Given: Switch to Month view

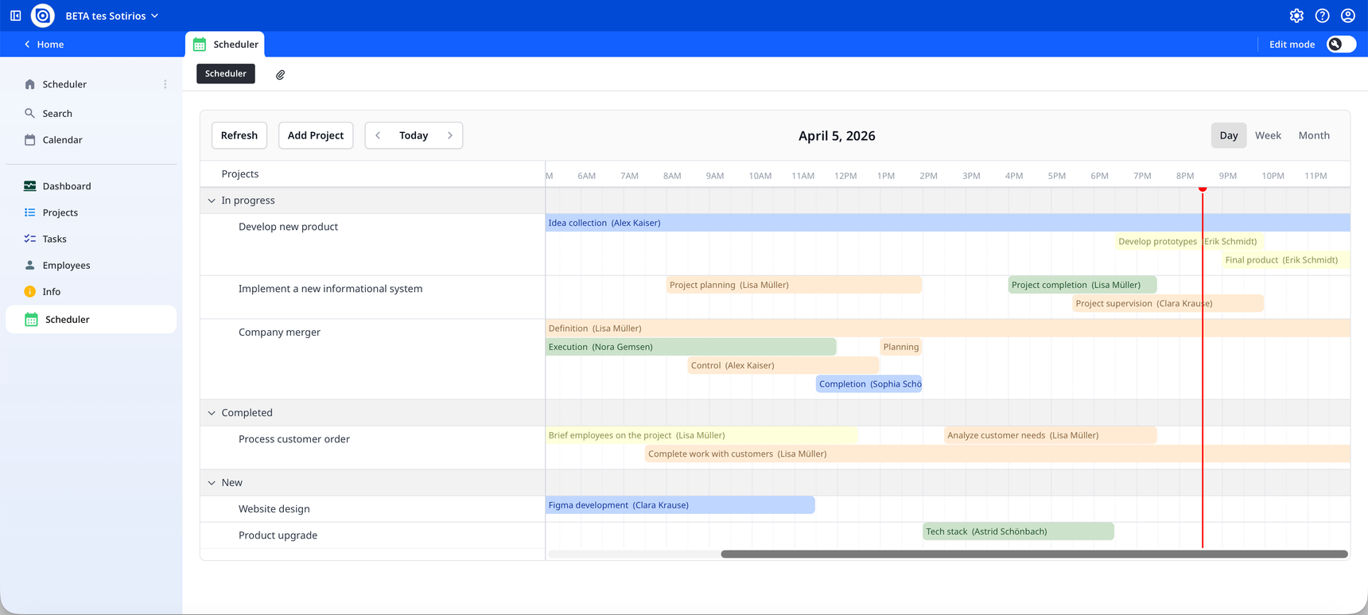Looking at the screenshot, I should pos(1313,135).
